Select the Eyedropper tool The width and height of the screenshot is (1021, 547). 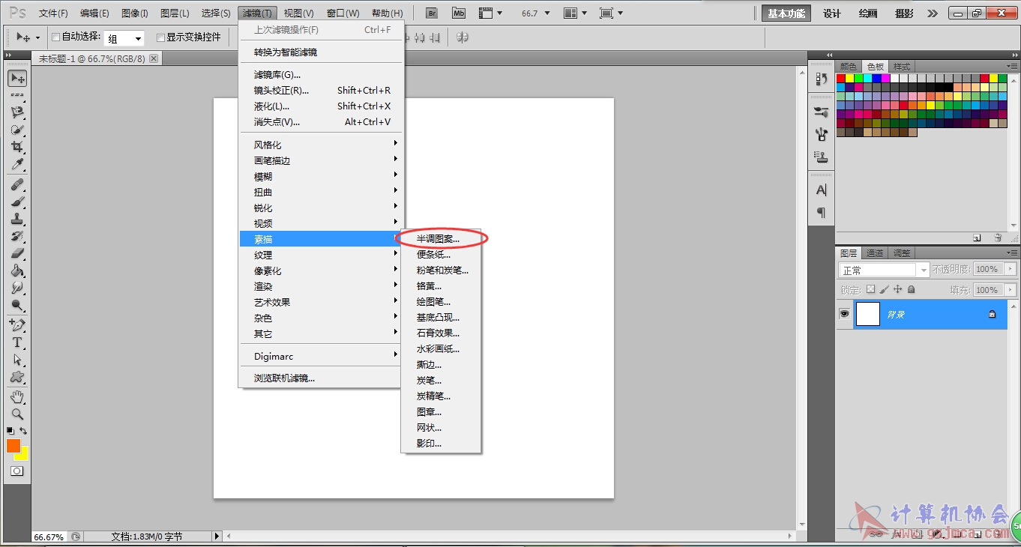tap(17, 164)
